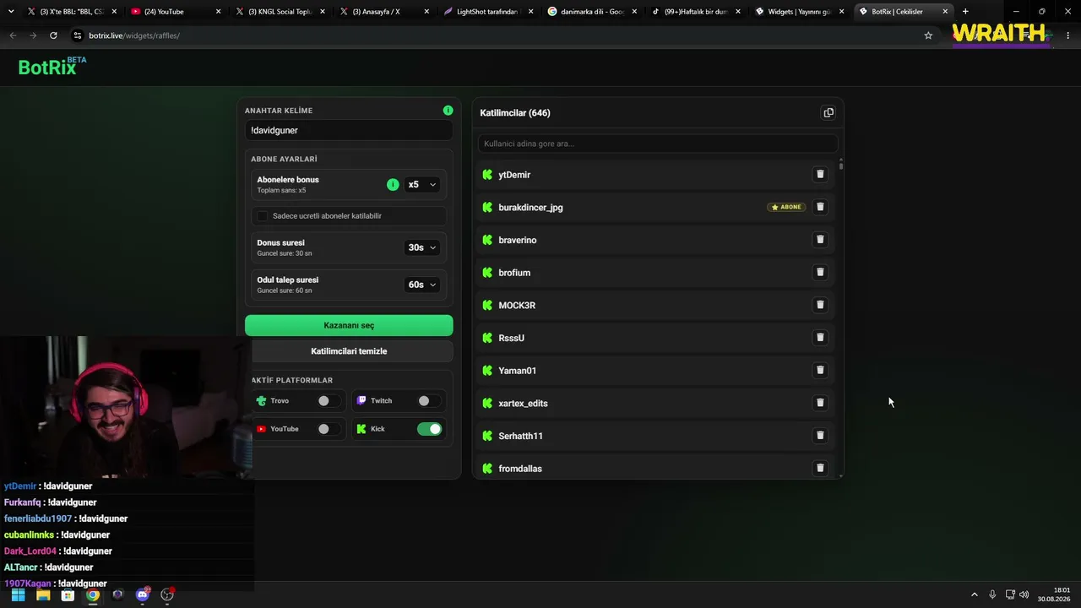Remove braverino with trash icon
Viewport: 1081px width, 608px height.
[819, 240]
